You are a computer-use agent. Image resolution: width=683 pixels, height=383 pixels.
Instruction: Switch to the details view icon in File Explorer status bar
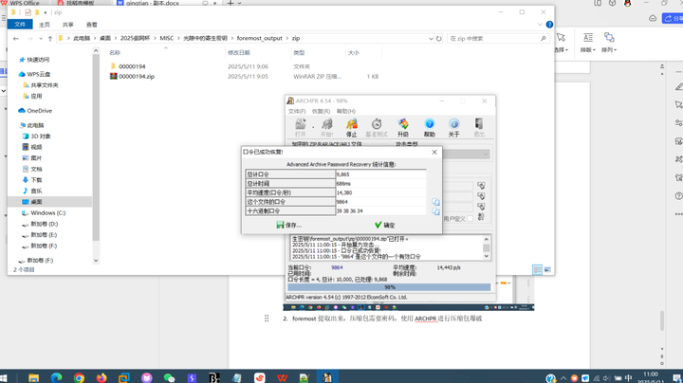[538, 270]
